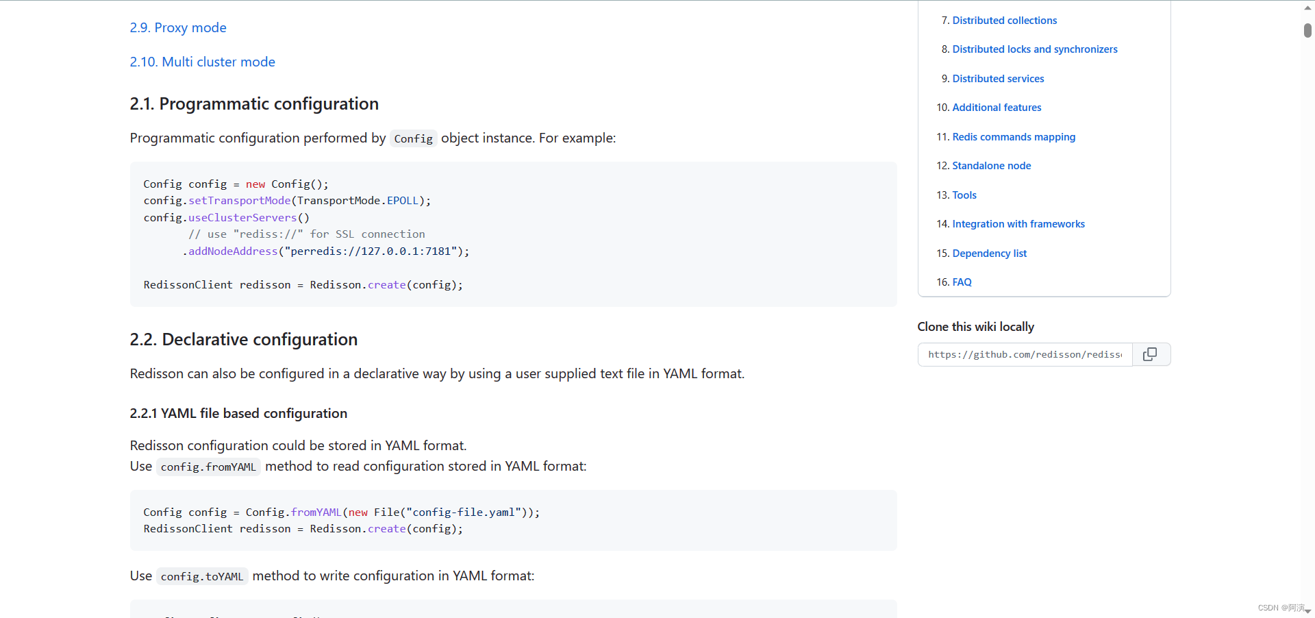Open the Standalone node page
This screenshot has height=618, width=1315.
(991, 166)
